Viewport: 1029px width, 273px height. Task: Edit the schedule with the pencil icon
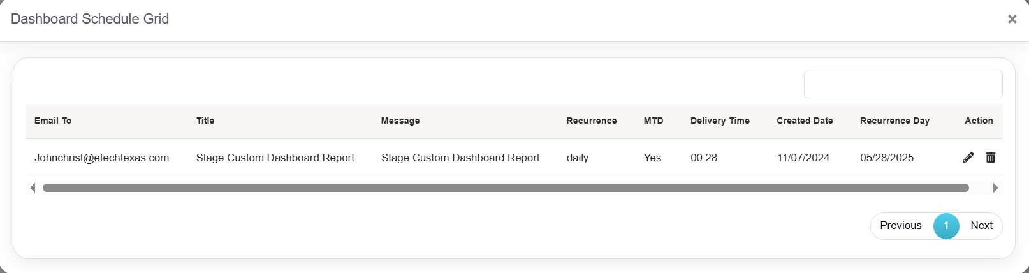tap(968, 158)
